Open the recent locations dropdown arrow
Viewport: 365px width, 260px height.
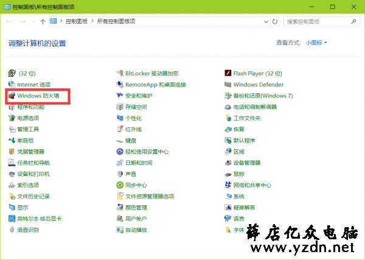click(33, 22)
